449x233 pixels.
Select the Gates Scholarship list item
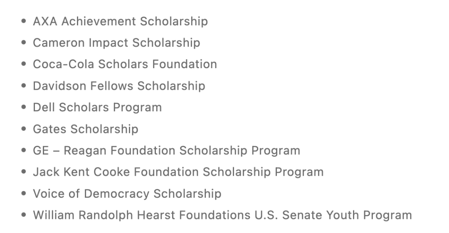[x=86, y=129]
